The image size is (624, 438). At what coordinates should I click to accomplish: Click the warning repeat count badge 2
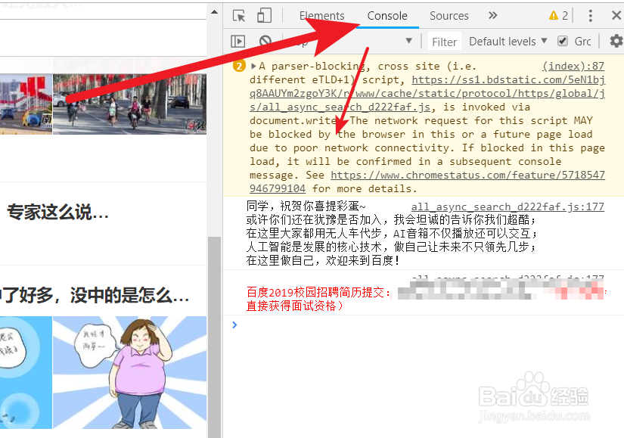tap(239, 66)
